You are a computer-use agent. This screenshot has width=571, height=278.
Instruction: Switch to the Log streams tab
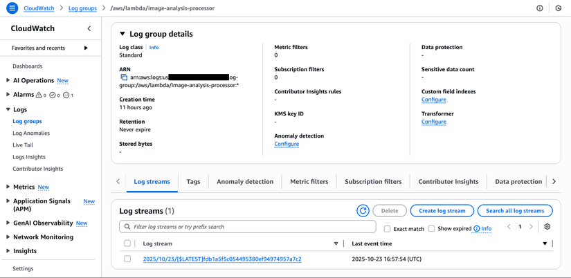coord(152,182)
